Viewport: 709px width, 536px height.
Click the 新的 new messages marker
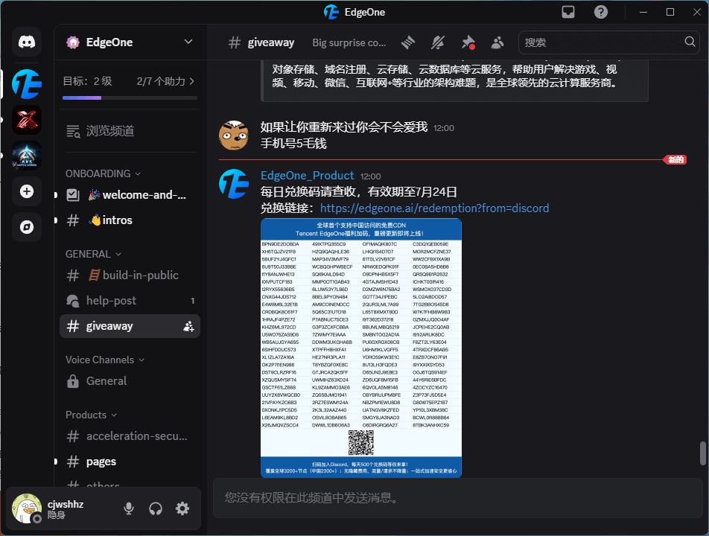pyautogui.click(x=675, y=159)
